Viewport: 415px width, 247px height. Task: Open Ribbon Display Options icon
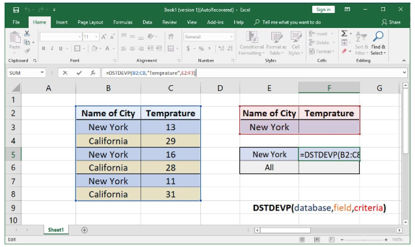click(347, 10)
